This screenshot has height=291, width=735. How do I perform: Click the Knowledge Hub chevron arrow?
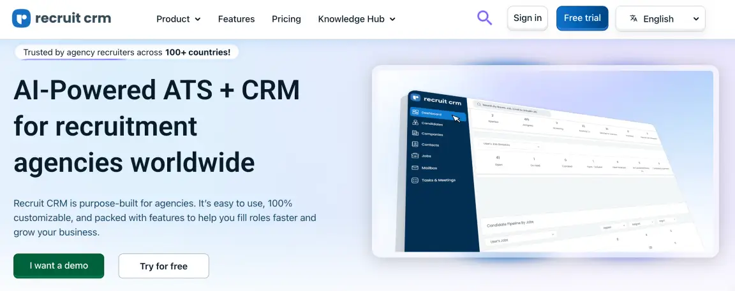(392, 19)
